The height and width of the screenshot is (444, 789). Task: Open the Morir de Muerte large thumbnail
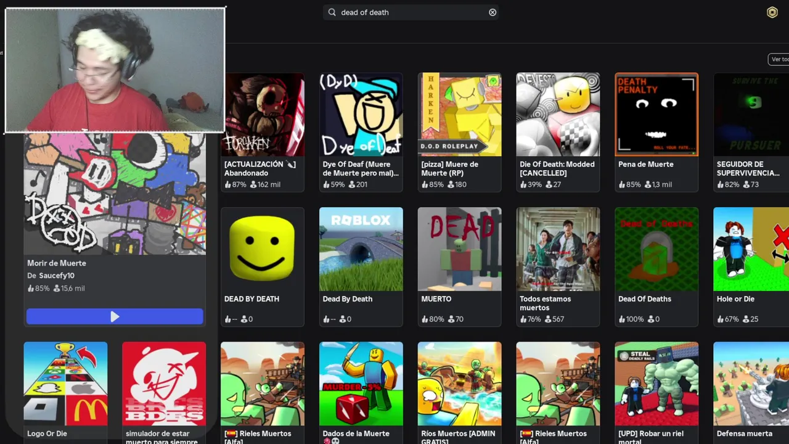[115, 194]
